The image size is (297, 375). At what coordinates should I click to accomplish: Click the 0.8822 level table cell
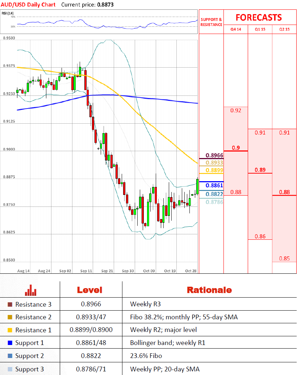(x=91, y=356)
